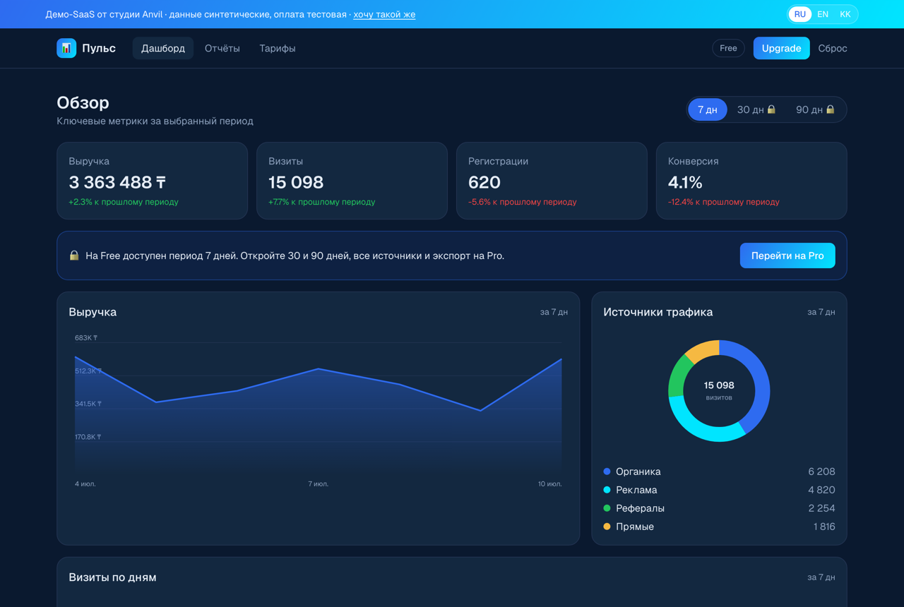The width and height of the screenshot is (904, 607).
Task: Click the -12.4% к прошлому периоду change text
Action: [724, 202]
